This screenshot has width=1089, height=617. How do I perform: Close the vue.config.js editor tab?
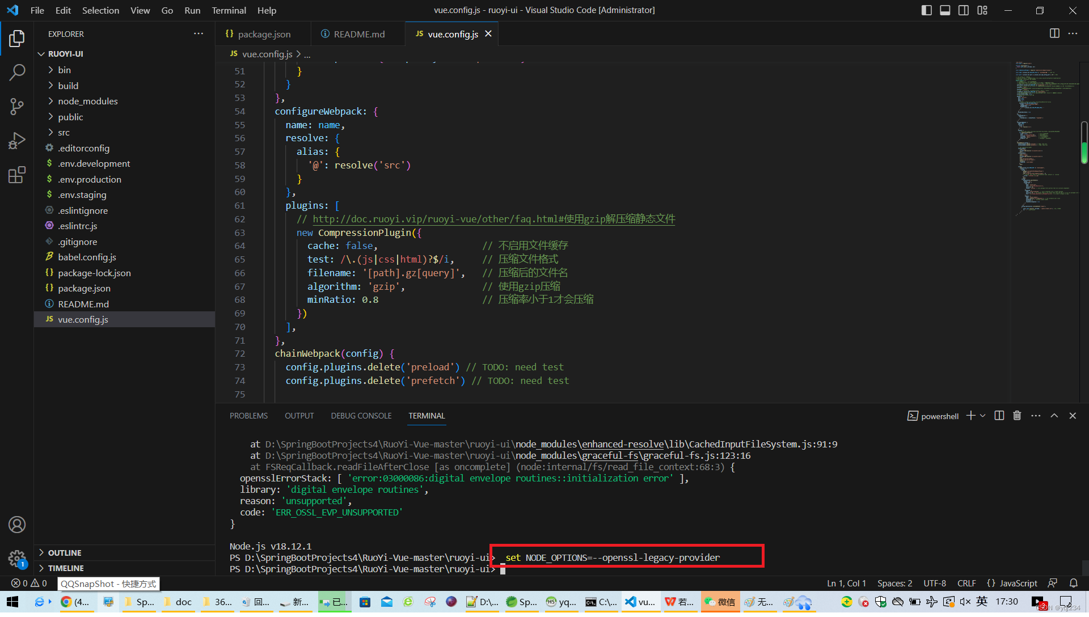[488, 34]
